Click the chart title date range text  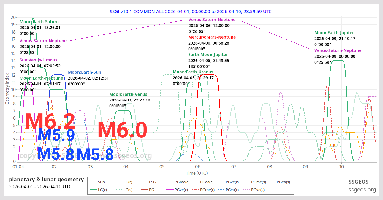tap(190, 12)
